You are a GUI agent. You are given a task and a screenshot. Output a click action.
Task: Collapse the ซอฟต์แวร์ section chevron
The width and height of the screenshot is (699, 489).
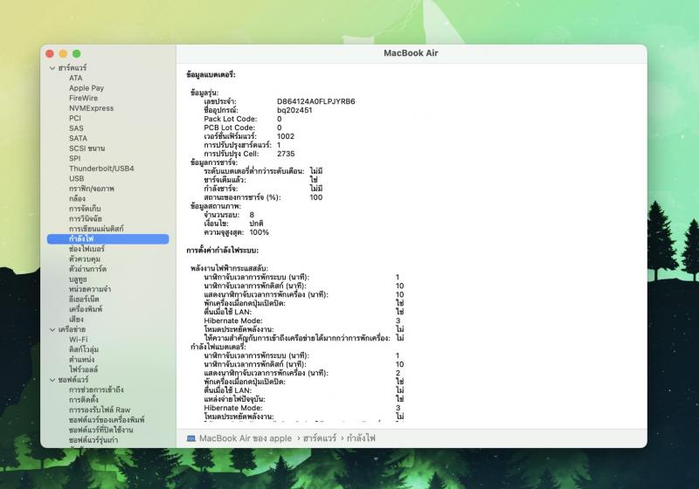point(52,380)
